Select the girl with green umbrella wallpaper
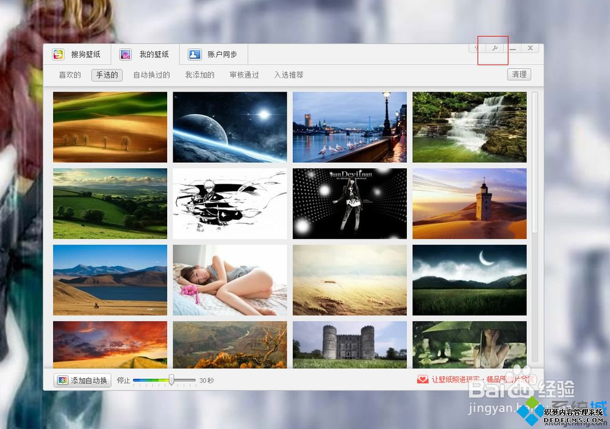Image resolution: width=610 pixels, height=429 pixels. point(470,345)
